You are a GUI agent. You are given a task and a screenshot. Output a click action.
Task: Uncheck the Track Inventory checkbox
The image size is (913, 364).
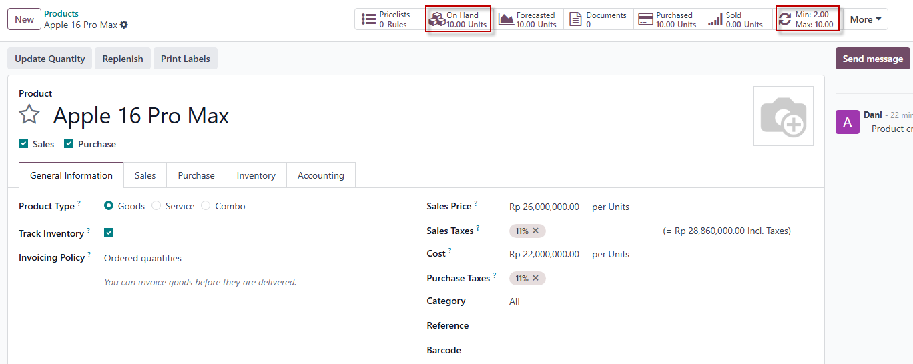coord(109,233)
